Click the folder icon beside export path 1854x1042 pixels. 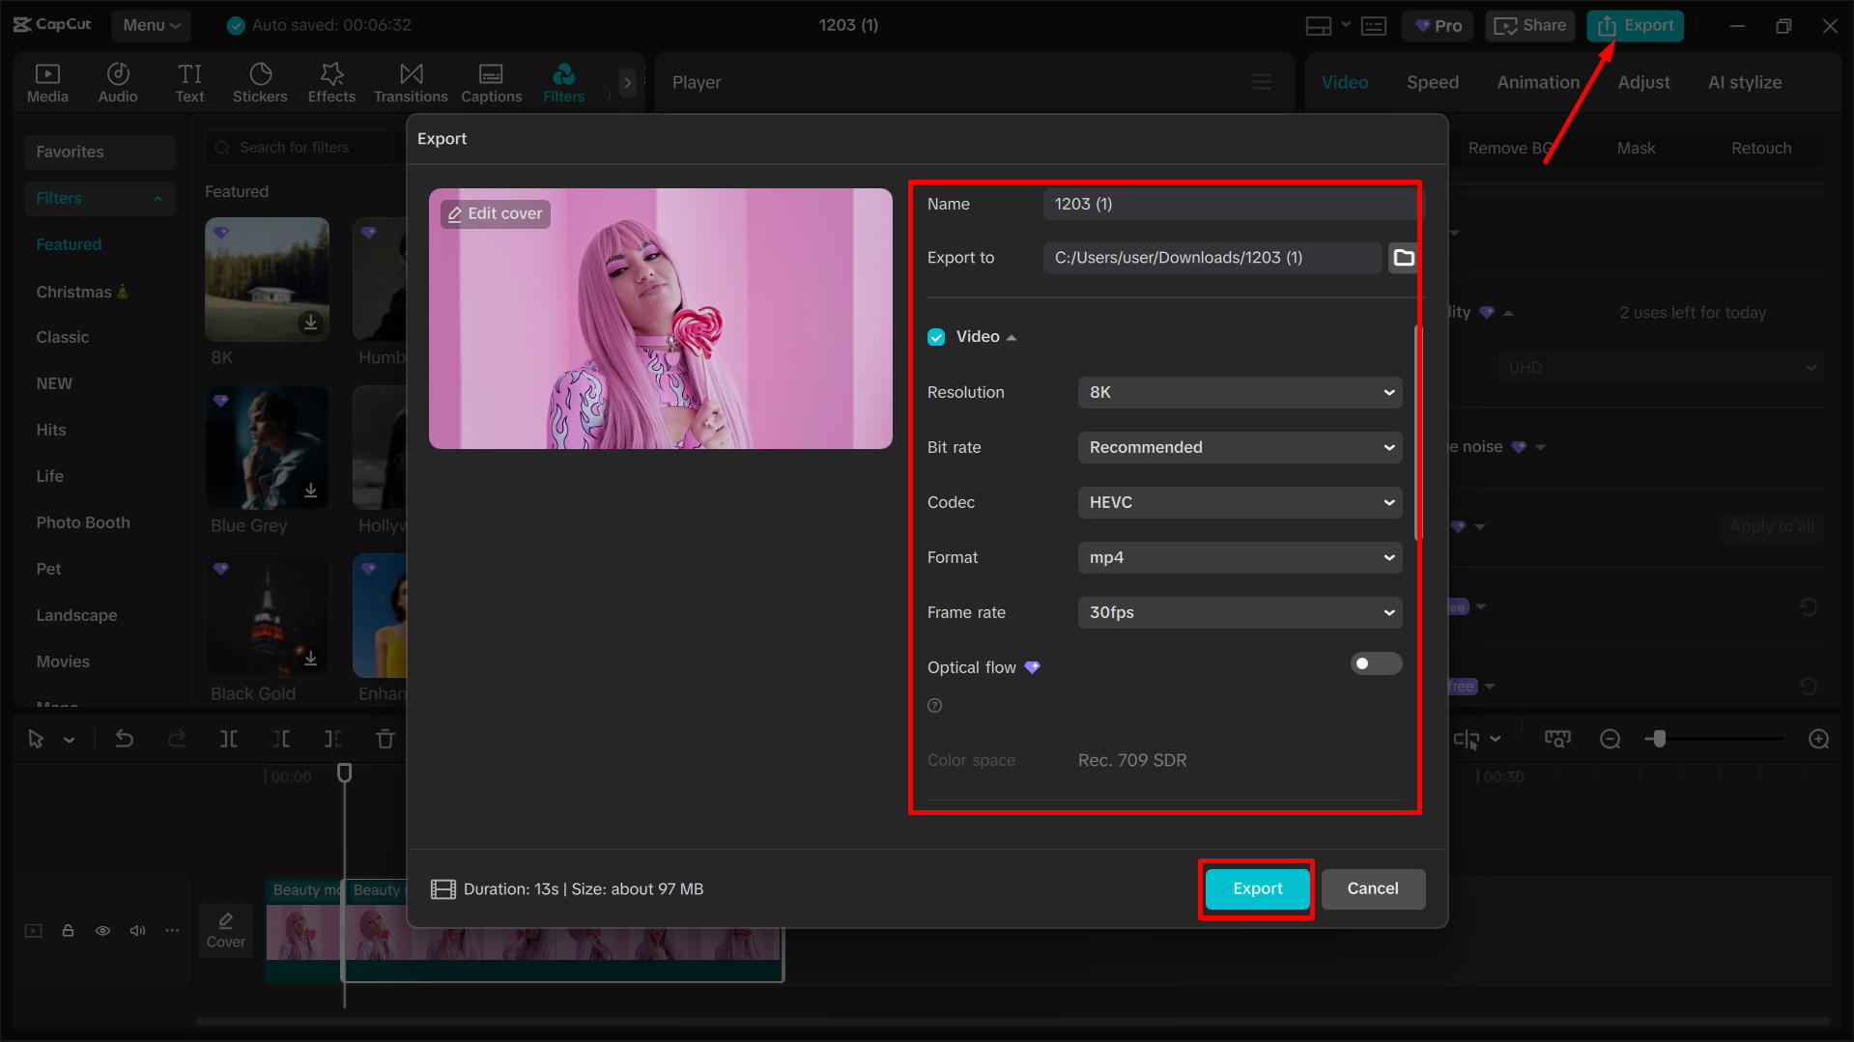[1404, 257]
